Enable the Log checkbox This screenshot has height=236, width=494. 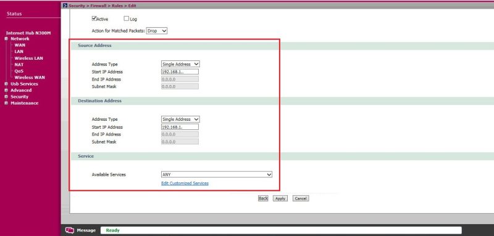click(x=127, y=18)
